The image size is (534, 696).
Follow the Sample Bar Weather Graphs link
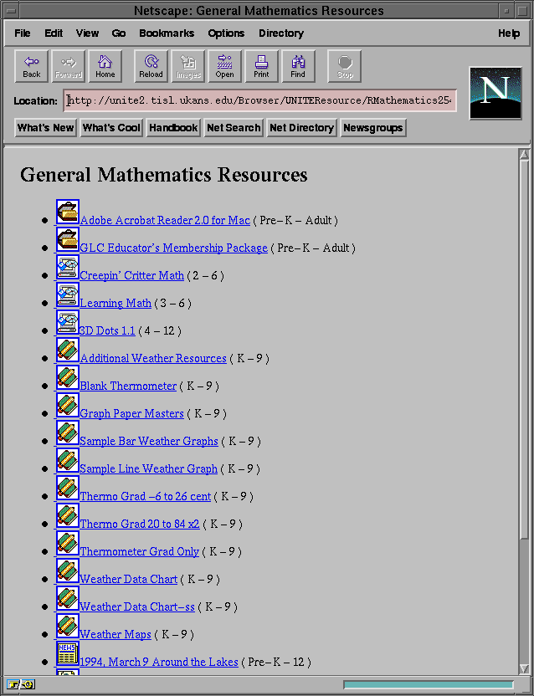pyautogui.click(x=149, y=441)
